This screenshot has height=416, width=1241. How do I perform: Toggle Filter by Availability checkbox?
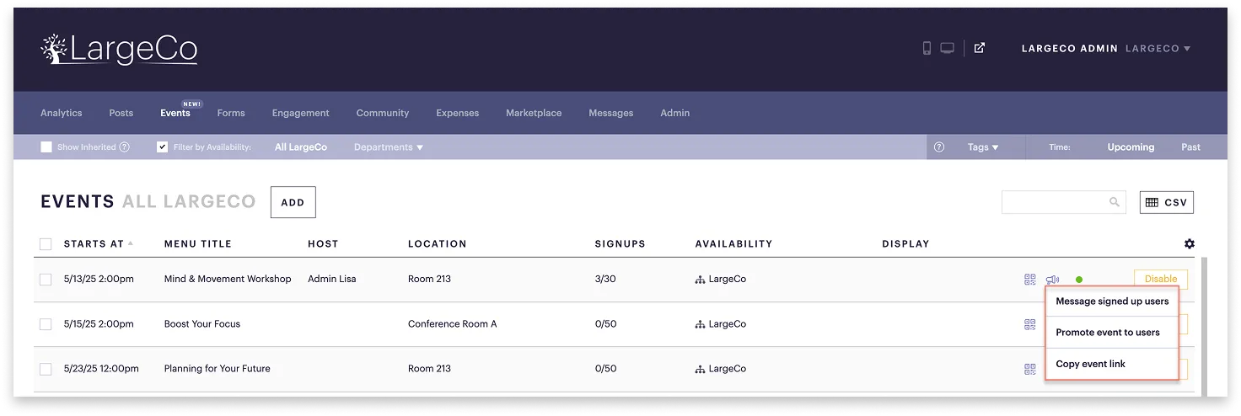[163, 147]
